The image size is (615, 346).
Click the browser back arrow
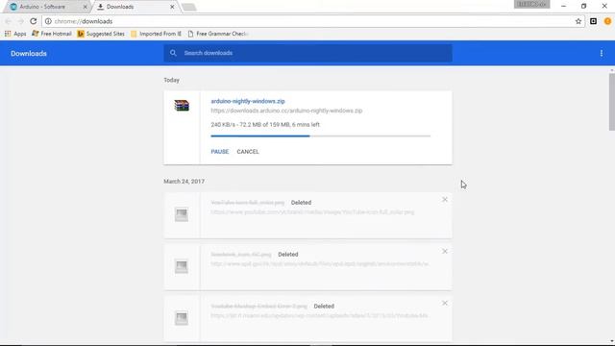(x=9, y=21)
